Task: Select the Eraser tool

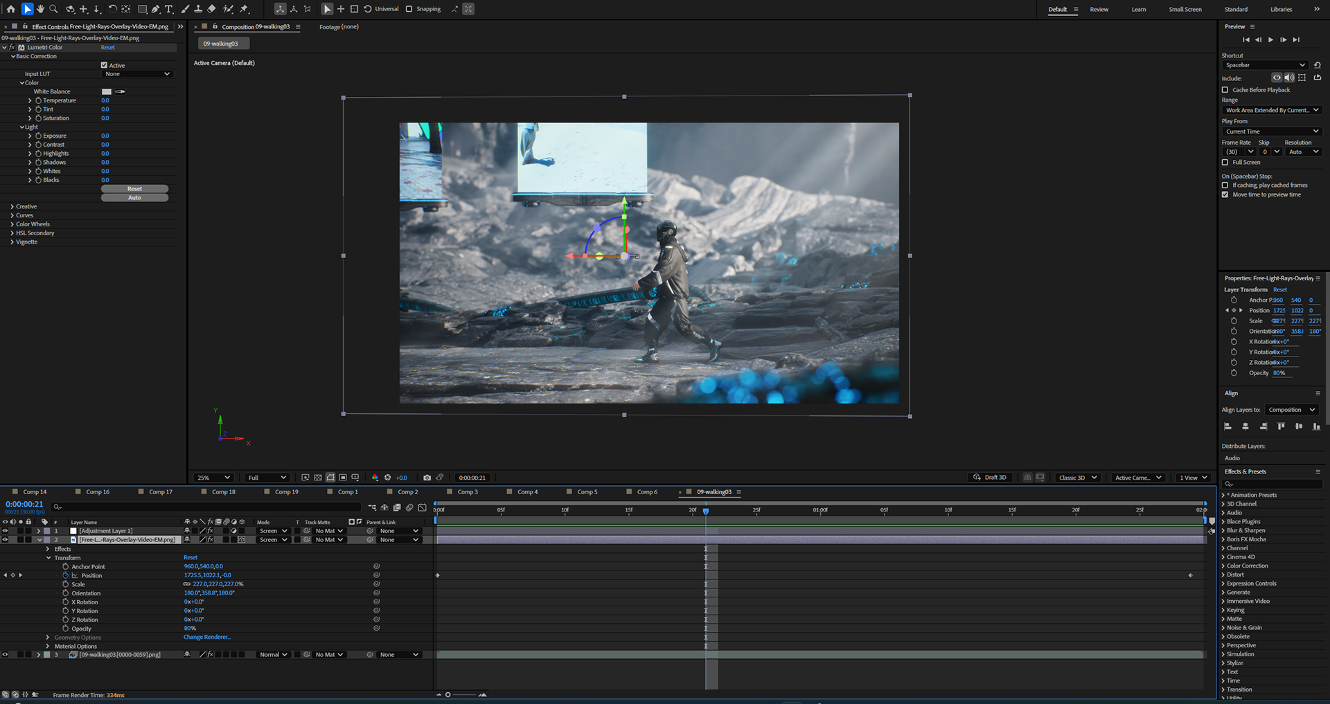Action: click(212, 9)
